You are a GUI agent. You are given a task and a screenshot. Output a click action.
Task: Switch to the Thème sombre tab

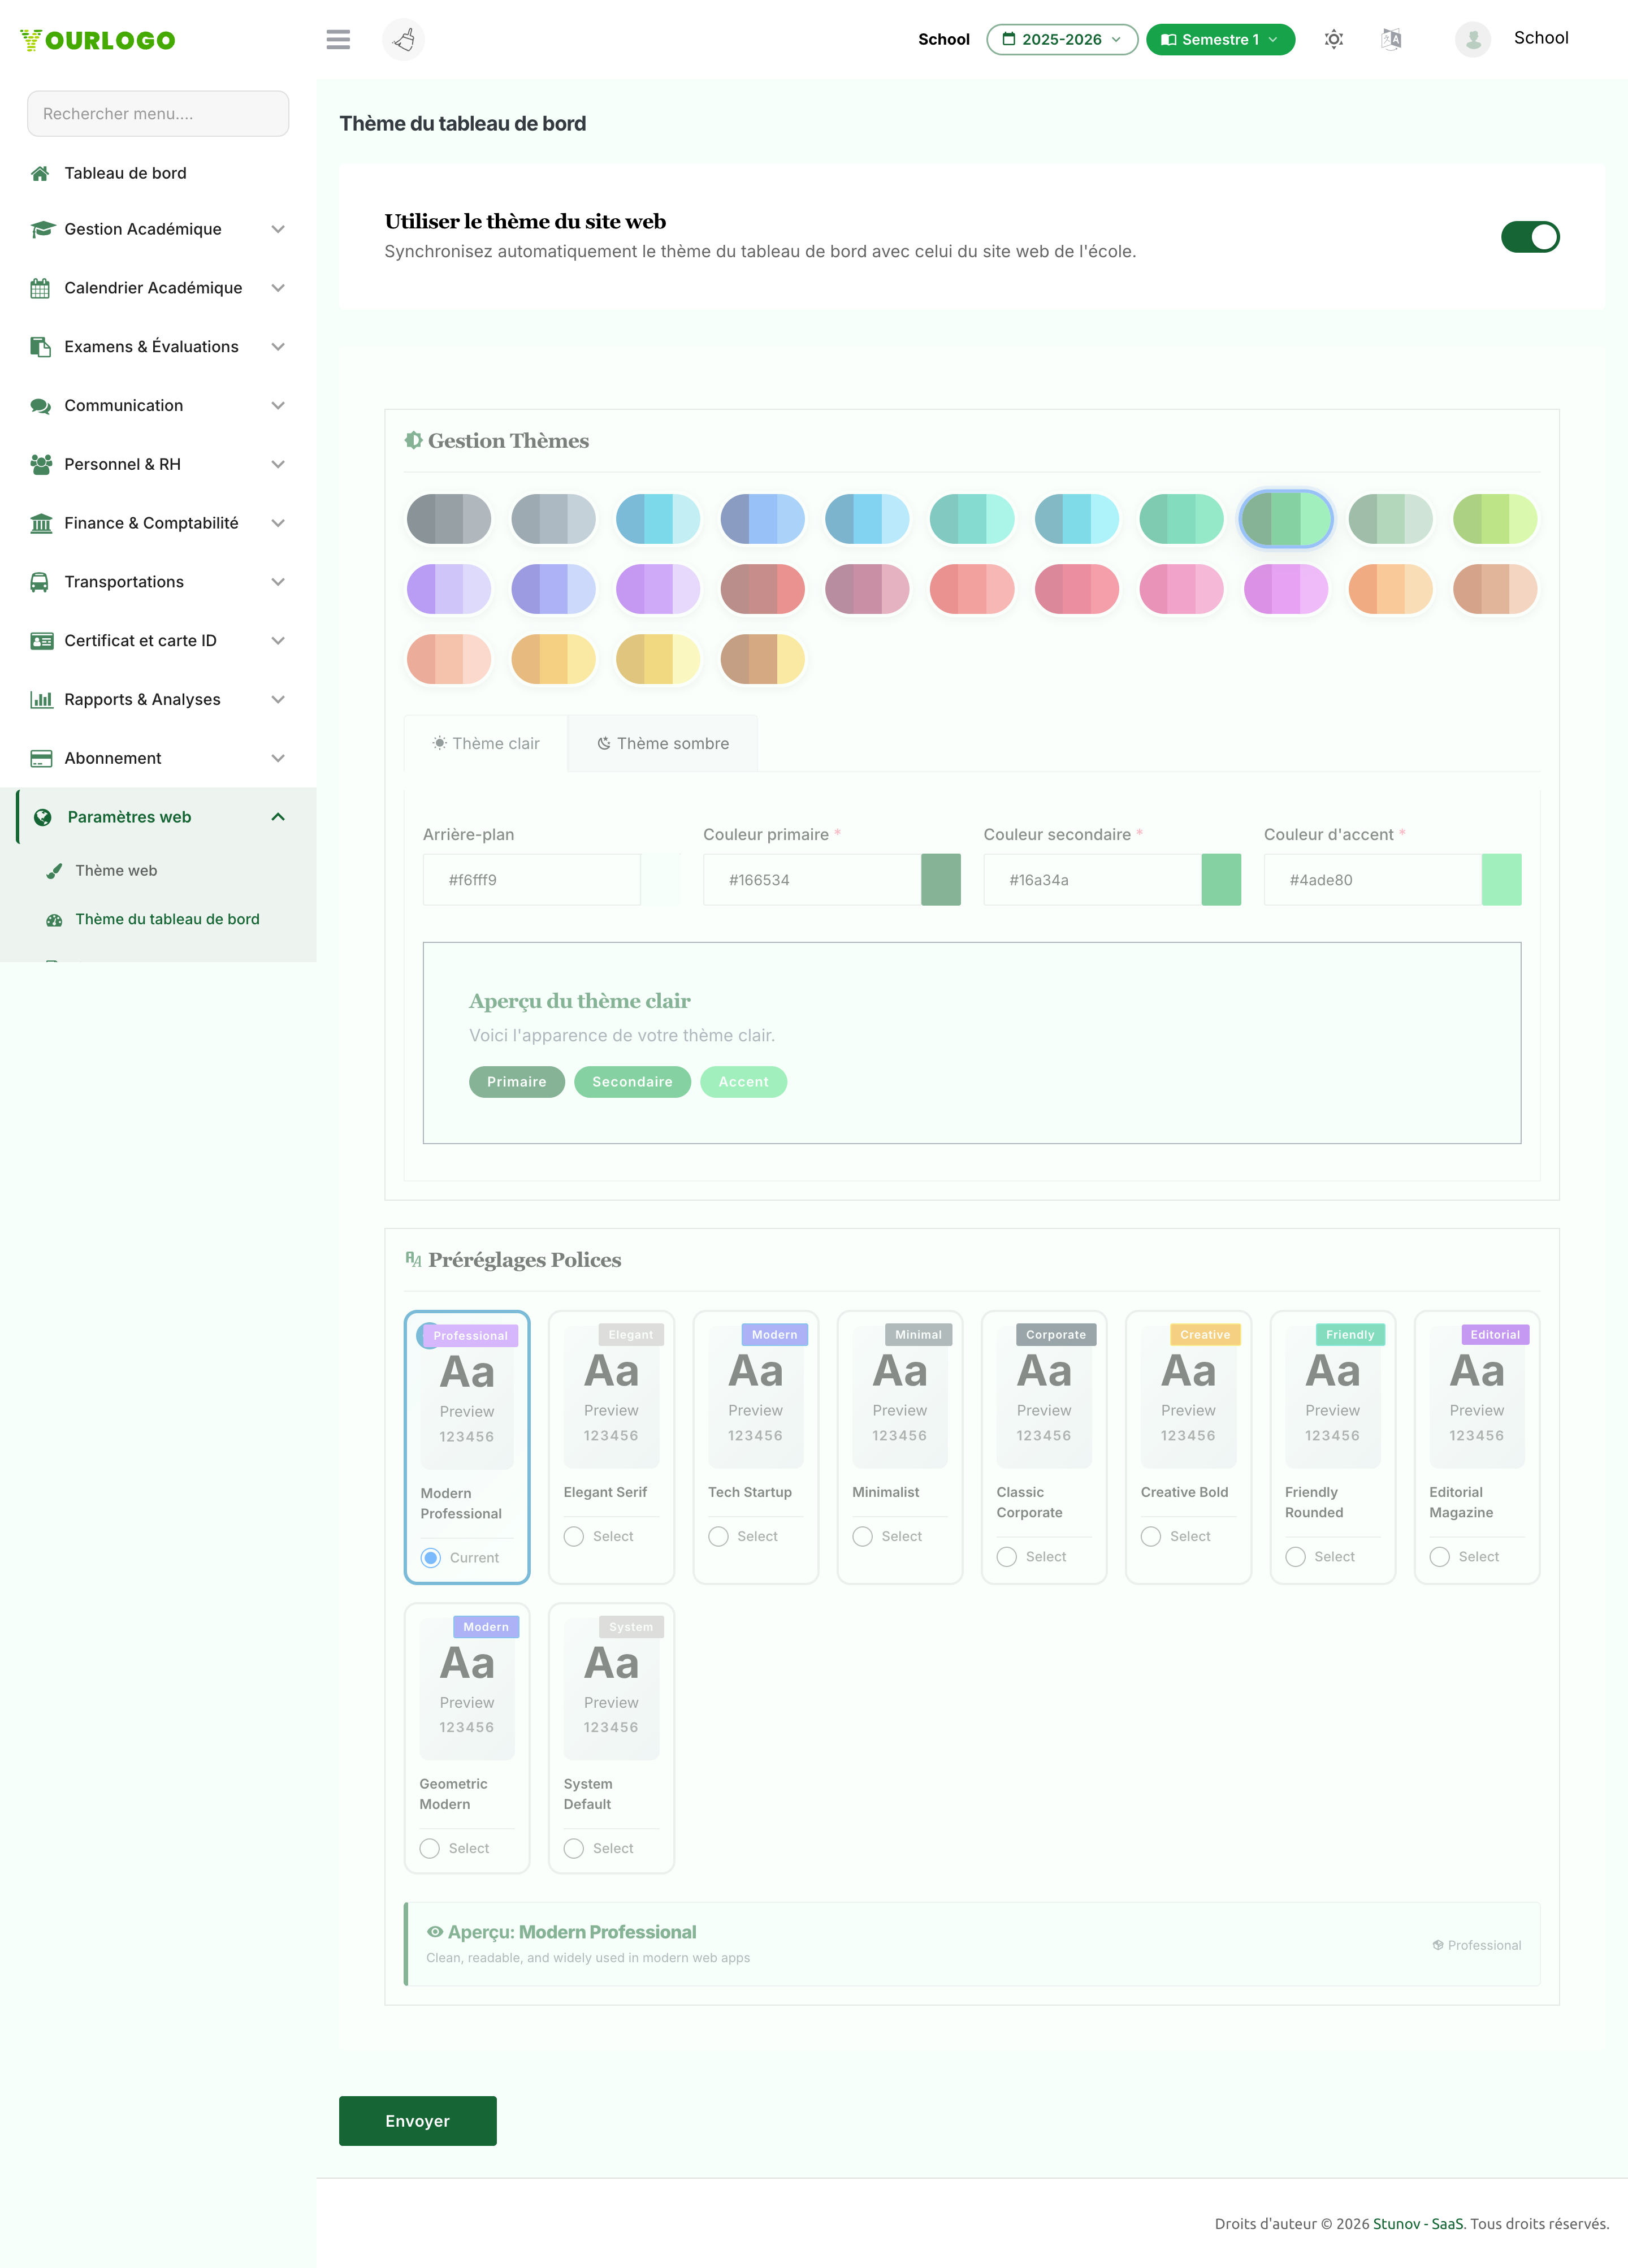[663, 743]
